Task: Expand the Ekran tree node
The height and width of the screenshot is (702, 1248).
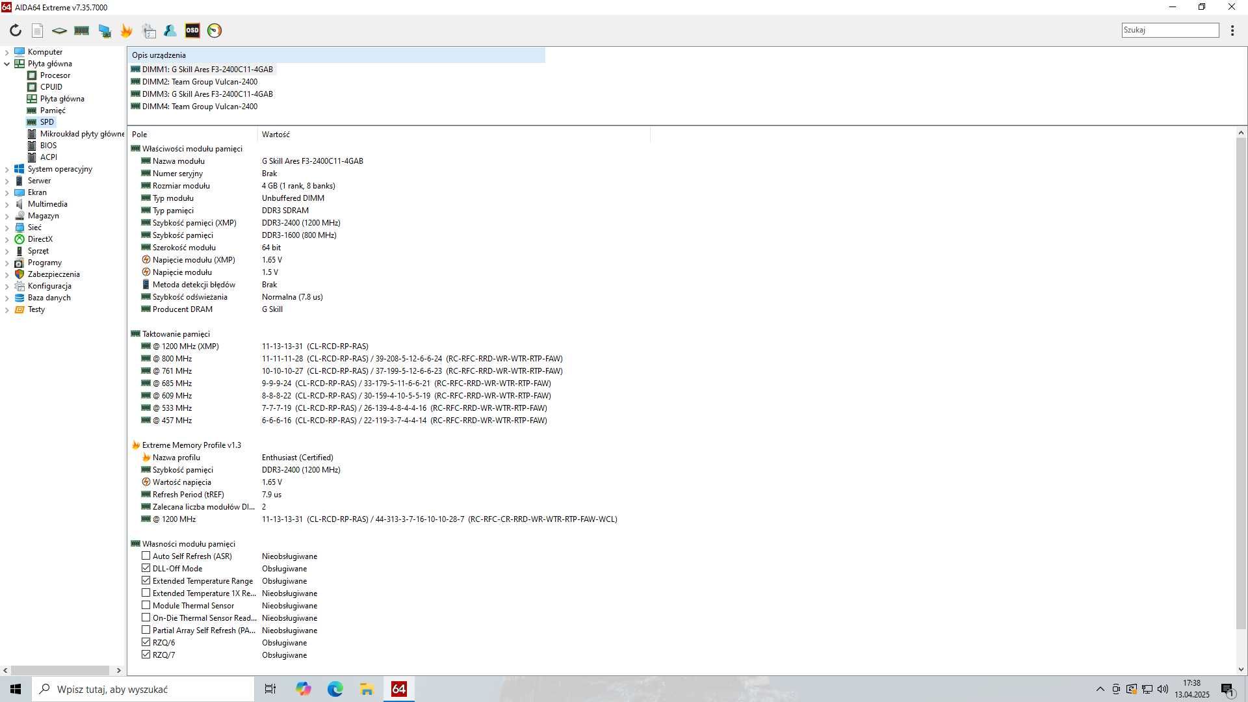Action: (6, 192)
